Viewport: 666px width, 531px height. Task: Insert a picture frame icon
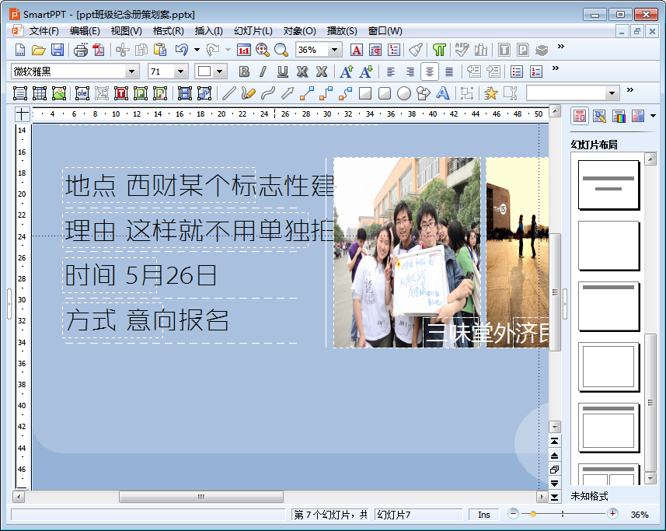[x=59, y=93]
